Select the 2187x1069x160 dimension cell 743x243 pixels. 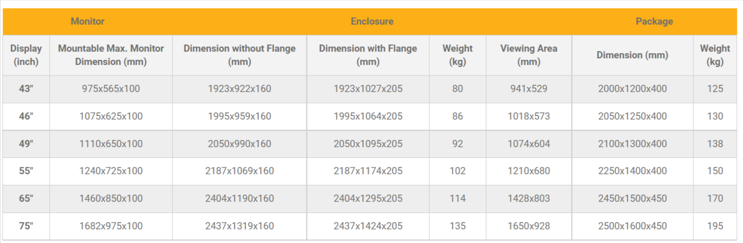point(239,171)
